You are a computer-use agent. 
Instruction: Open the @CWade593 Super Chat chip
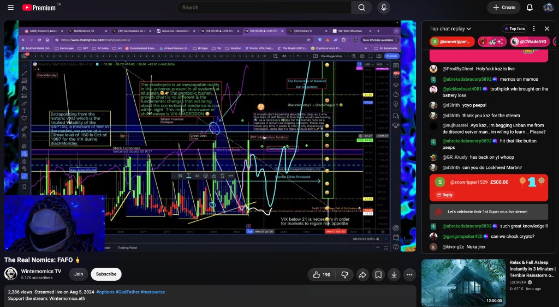pyautogui.click(x=530, y=41)
